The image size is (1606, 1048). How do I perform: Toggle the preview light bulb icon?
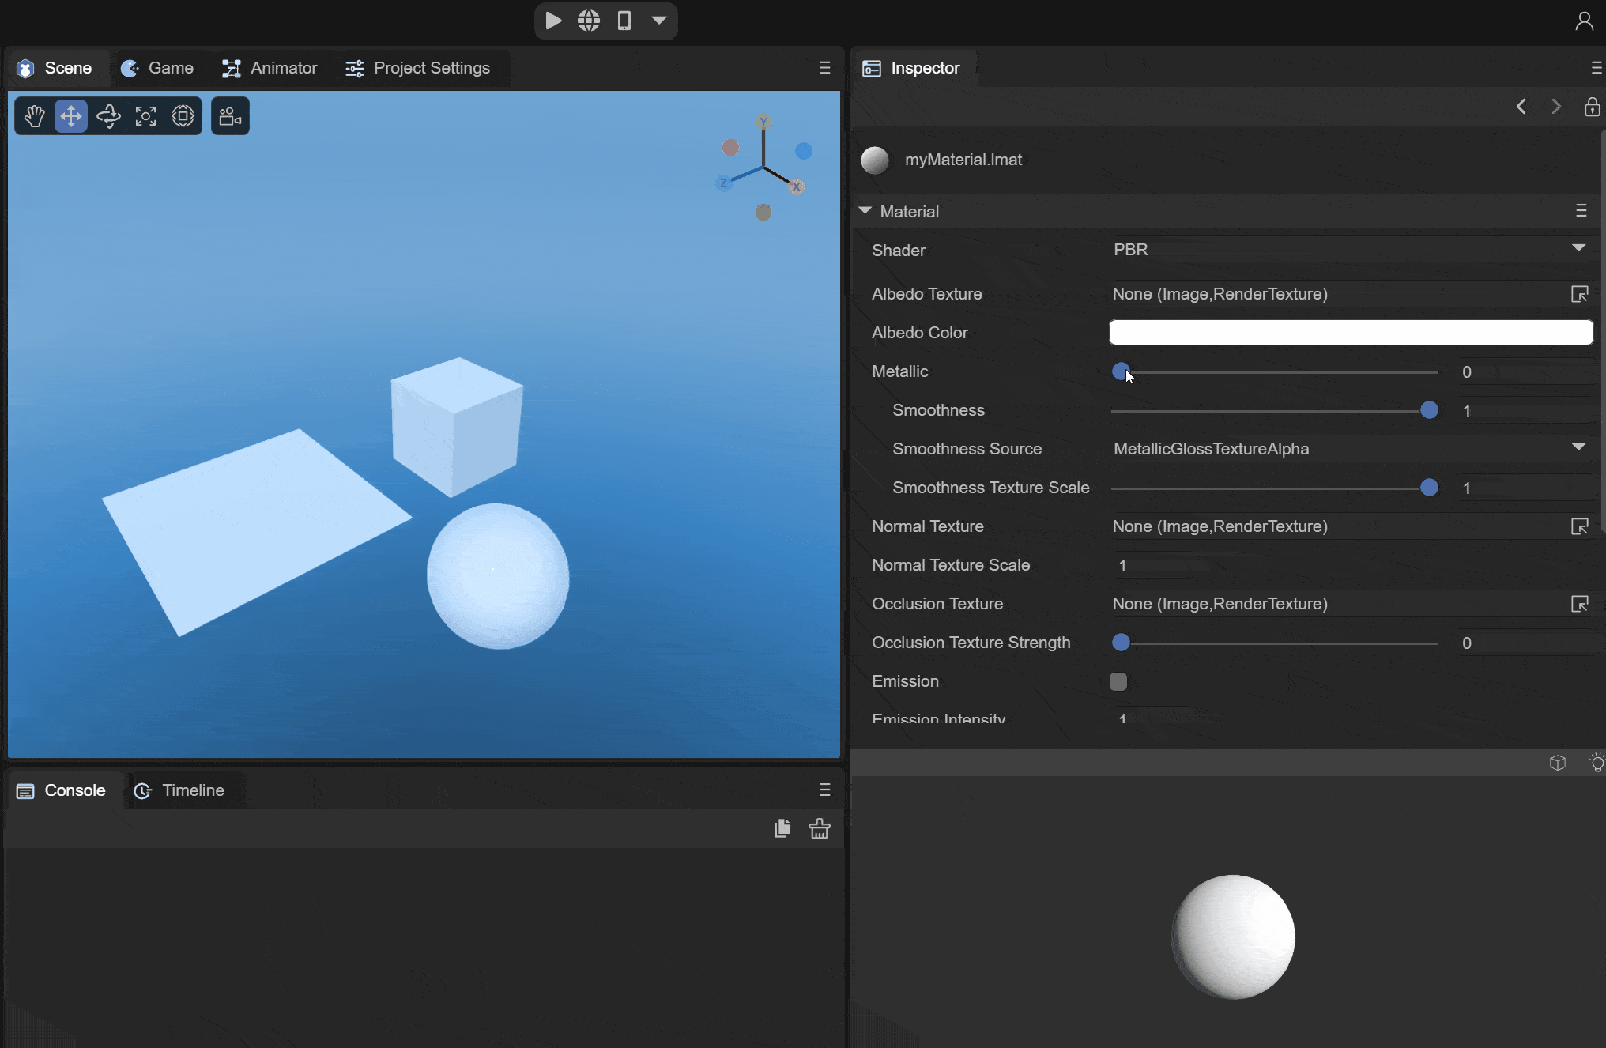point(1597,763)
